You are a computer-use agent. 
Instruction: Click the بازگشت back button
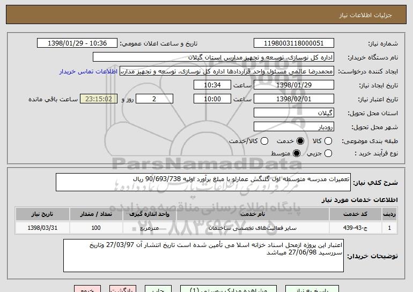pos(123,289)
